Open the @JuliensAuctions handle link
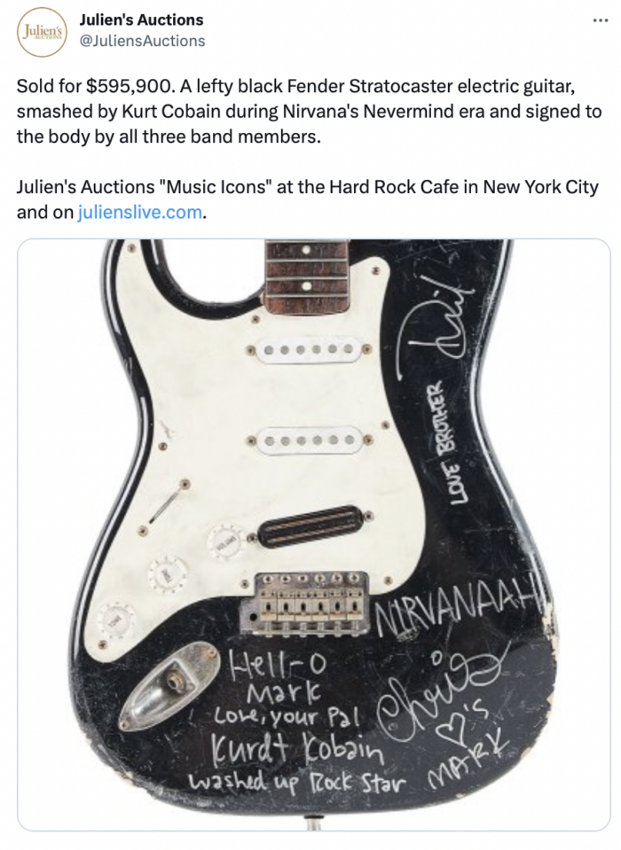This screenshot has height=850, width=621. [143, 41]
